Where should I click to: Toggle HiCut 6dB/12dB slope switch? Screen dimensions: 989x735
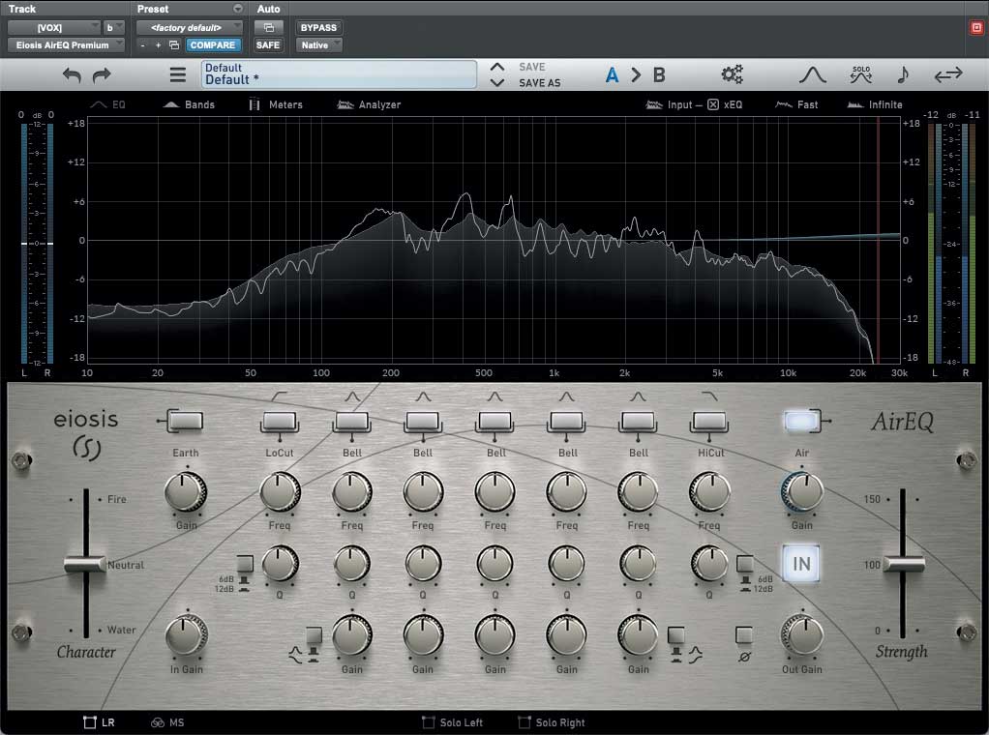click(x=745, y=564)
